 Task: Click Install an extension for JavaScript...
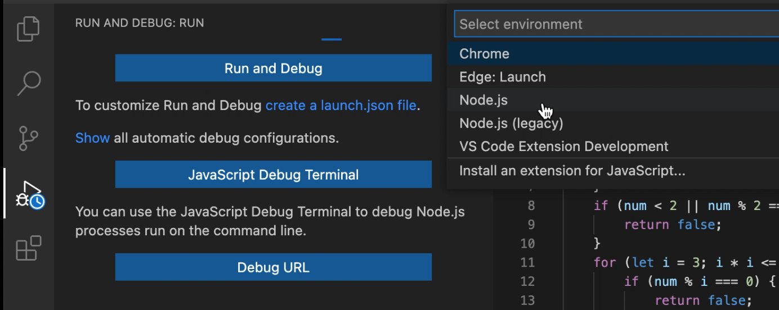613,171
